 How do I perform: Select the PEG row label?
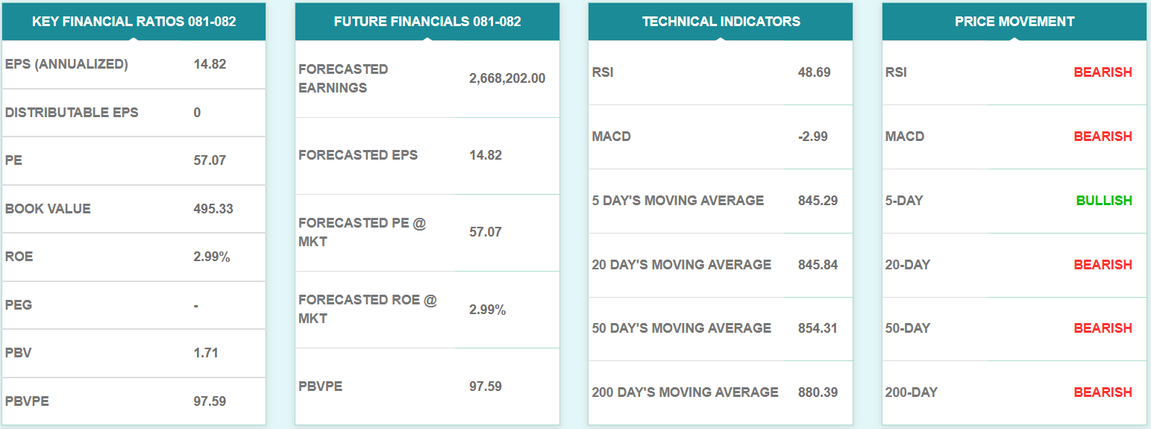coord(19,305)
